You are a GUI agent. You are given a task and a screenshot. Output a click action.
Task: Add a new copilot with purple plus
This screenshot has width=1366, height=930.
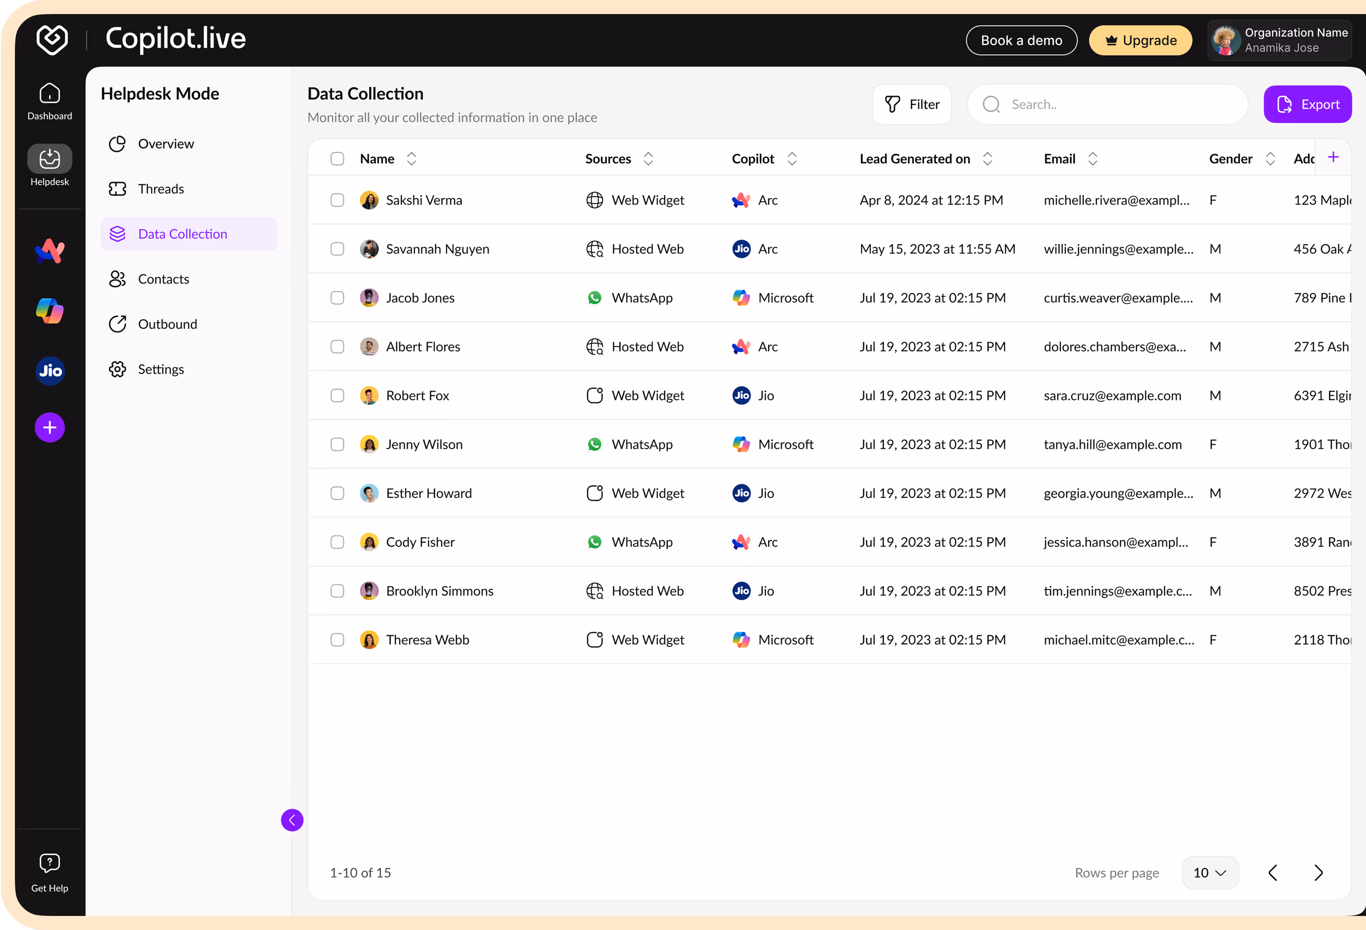coord(50,428)
